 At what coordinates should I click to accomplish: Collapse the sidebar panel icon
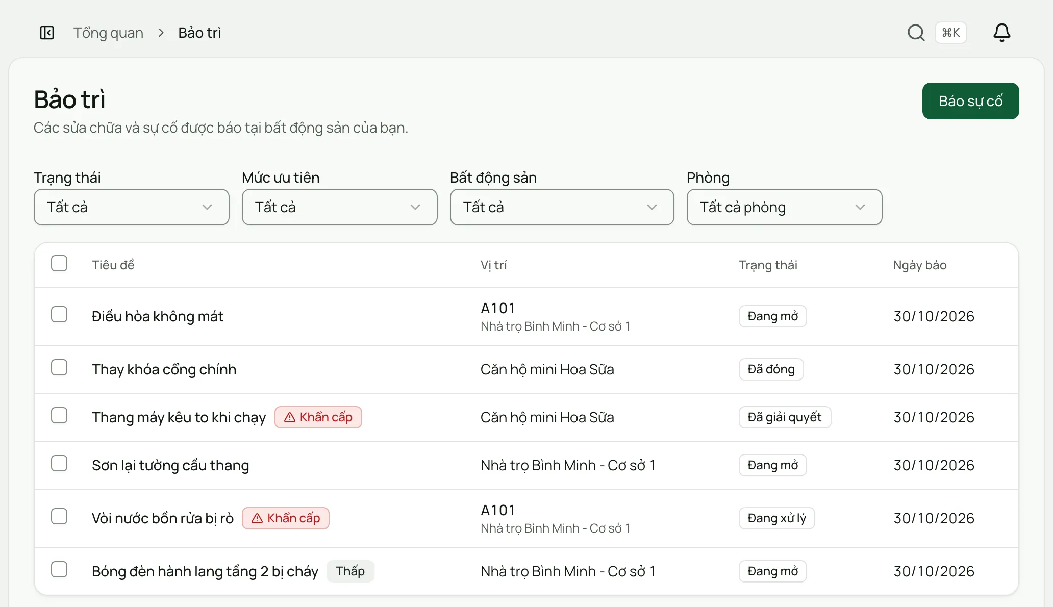click(47, 33)
